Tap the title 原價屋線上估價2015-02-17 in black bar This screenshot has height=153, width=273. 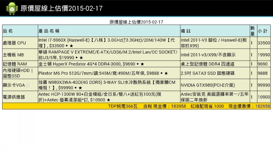click(61, 8)
